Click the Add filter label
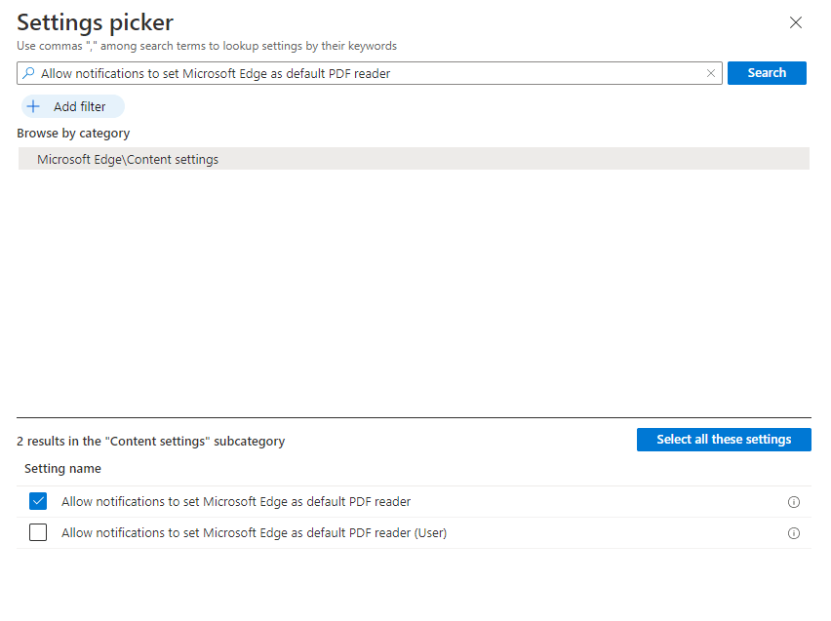 click(79, 107)
